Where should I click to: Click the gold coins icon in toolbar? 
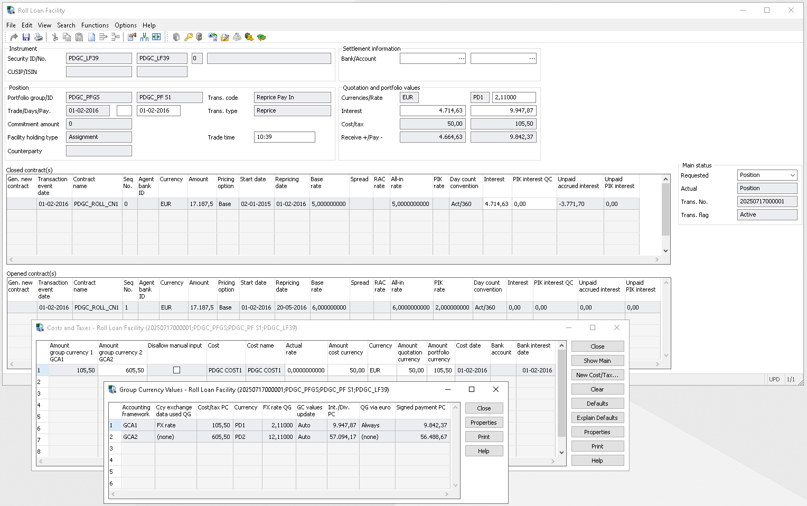(x=249, y=37)
